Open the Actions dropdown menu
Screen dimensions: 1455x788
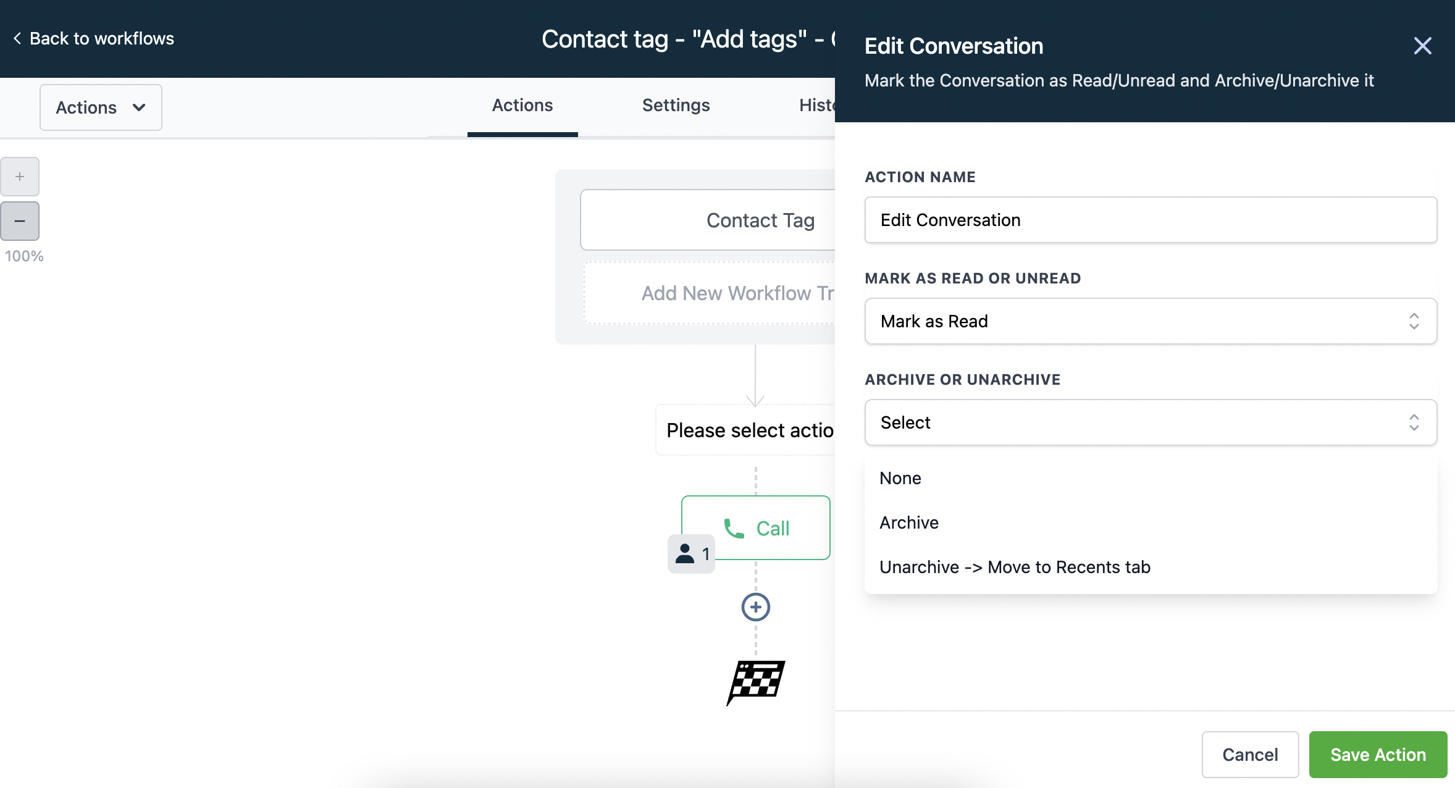100,107
